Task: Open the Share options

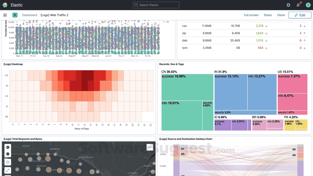Action: pos(268,15)
